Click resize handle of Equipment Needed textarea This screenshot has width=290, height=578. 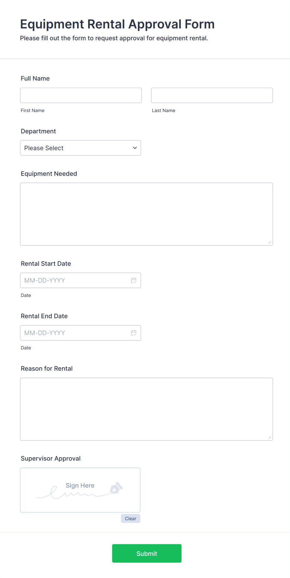pos(270,242)
